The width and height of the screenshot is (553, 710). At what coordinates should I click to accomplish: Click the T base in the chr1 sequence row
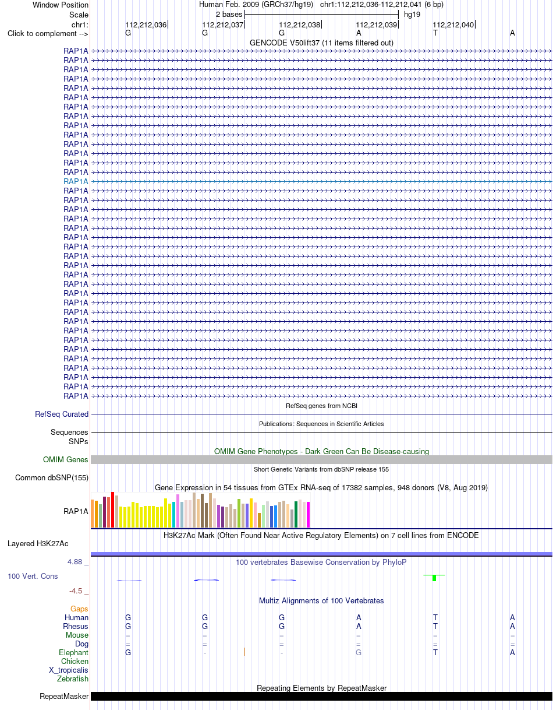click(x=435, y=33)
